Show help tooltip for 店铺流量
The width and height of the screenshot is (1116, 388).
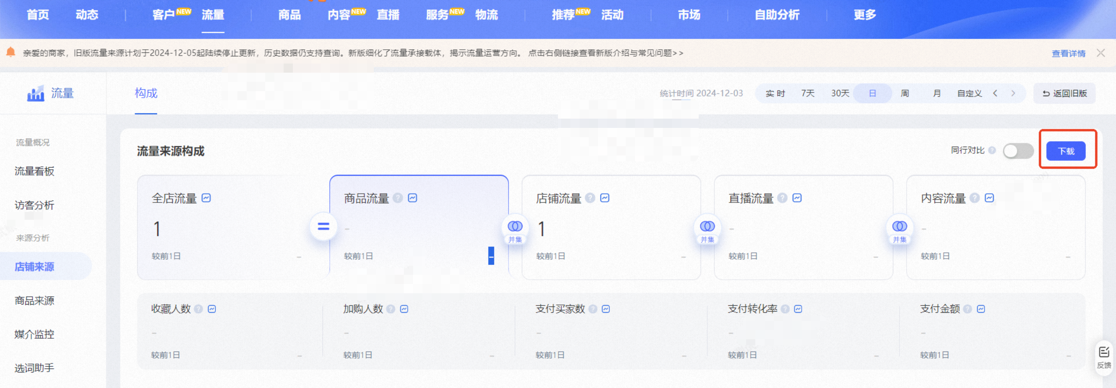coord(590,198)
